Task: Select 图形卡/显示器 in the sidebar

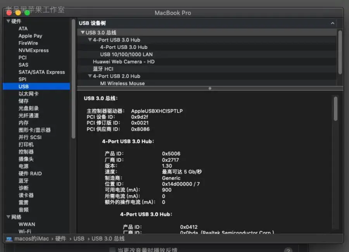Action: 35,130
